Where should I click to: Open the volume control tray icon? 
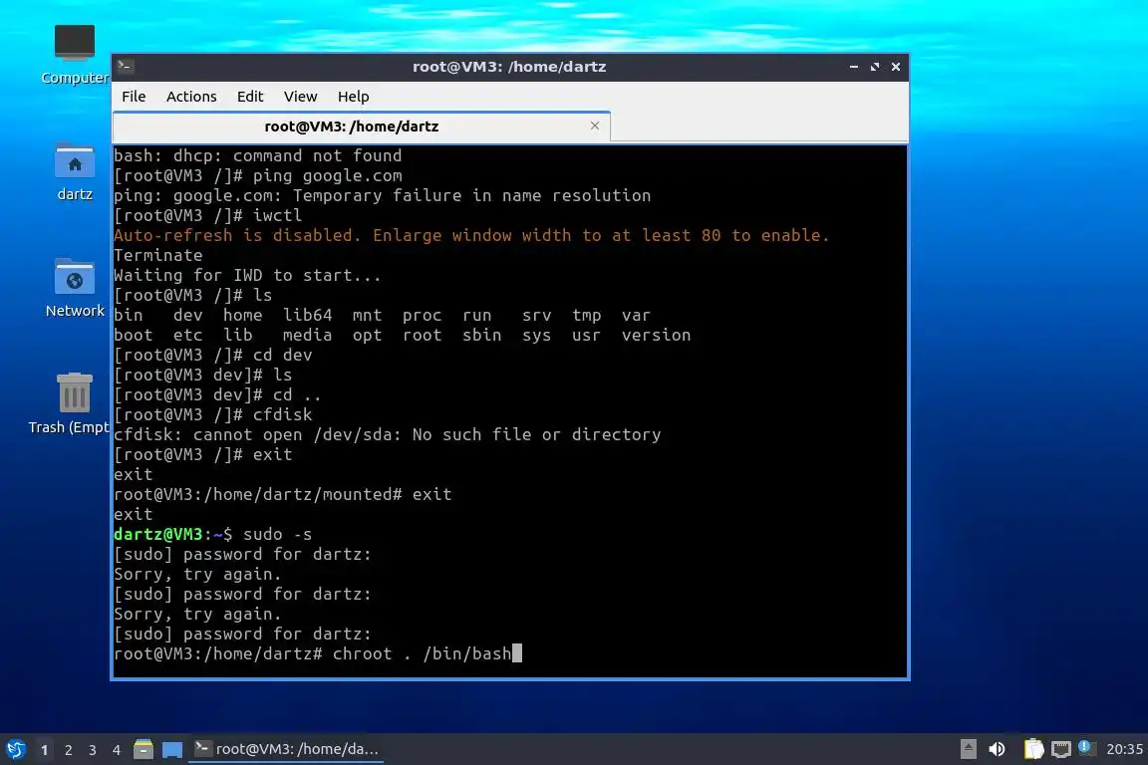point(997,749)
